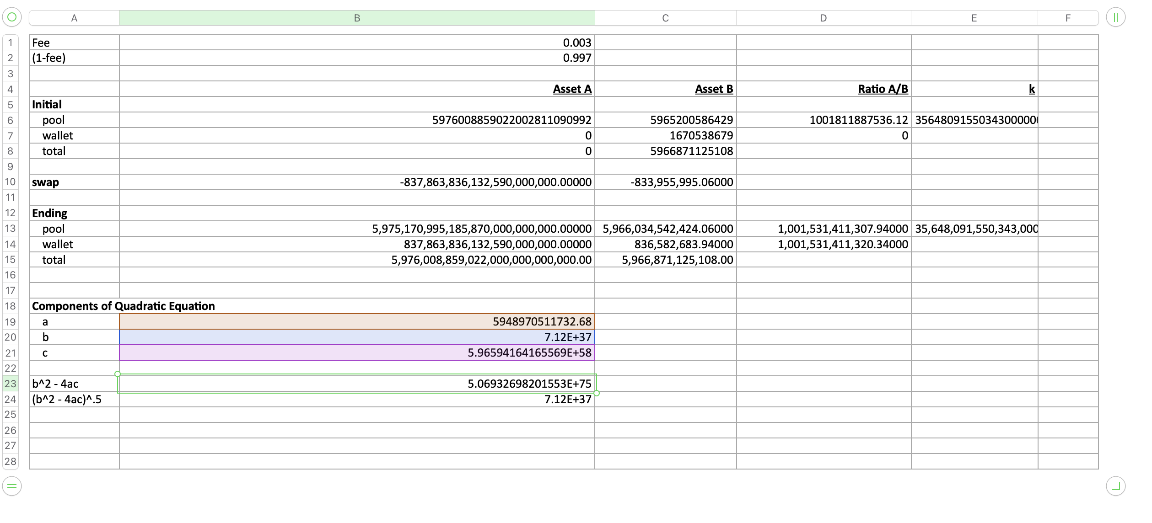
Task: Select column B header
Action: coord(357,18)
